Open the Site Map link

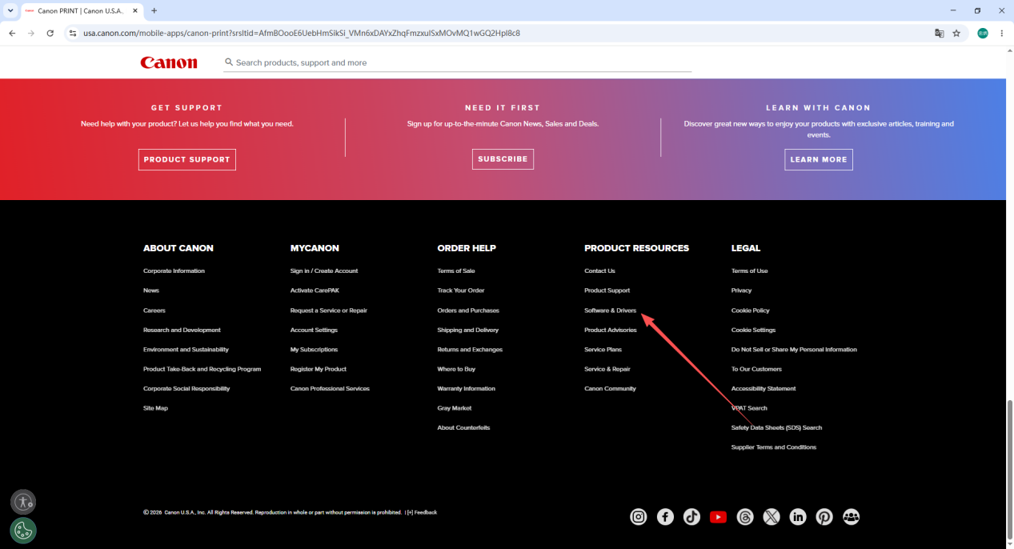pos(155,408)
